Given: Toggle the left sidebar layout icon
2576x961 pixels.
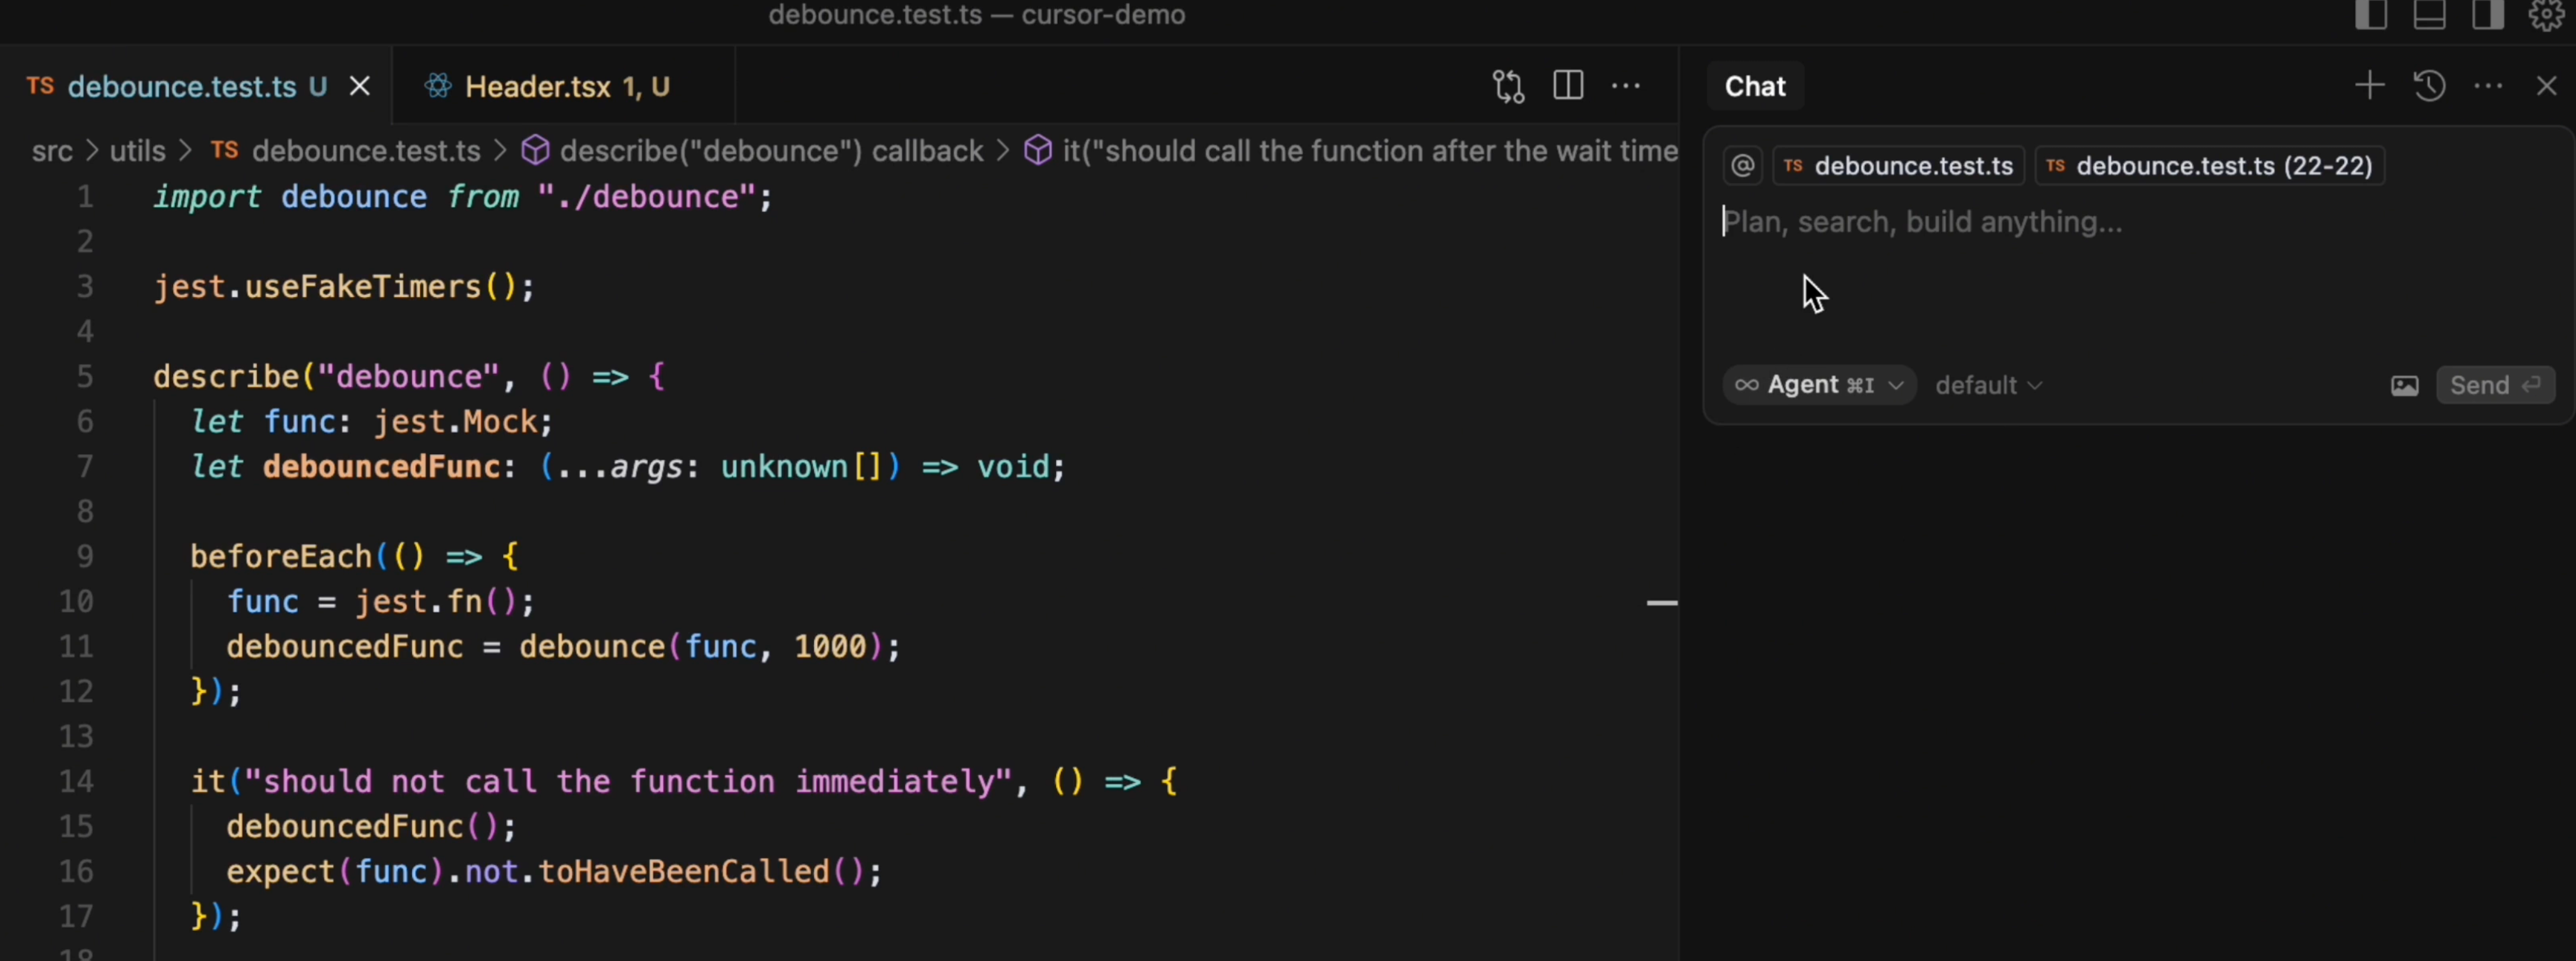Looking at the screenshot, I should [x=2371, y=15].
